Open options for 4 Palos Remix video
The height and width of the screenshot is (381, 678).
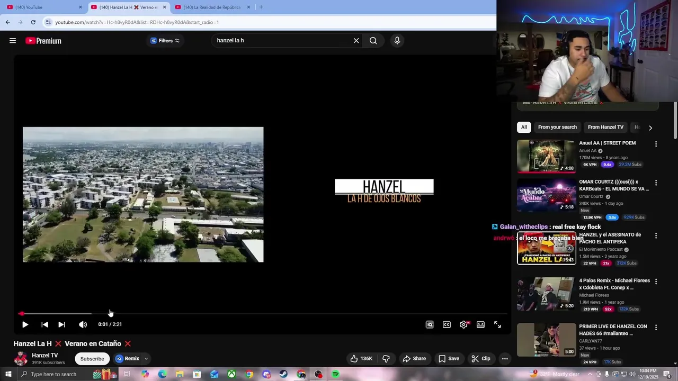tap(656, 282)
